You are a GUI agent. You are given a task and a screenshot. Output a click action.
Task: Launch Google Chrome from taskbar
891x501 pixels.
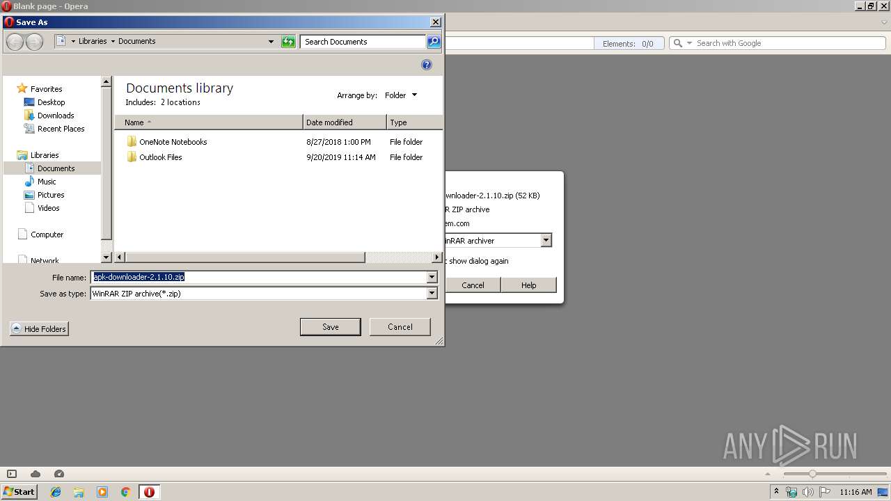point(126,492)
